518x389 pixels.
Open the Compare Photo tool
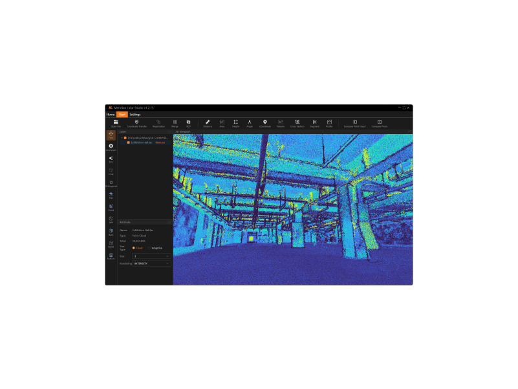[380, 124]
